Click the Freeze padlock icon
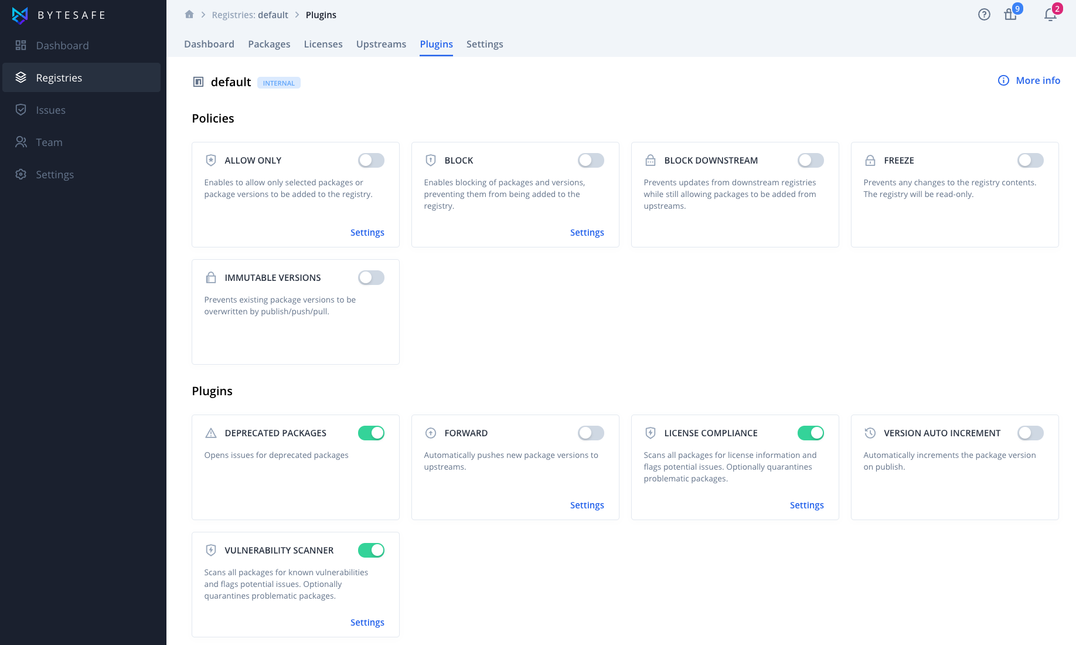Screen dimensions: 1076x645 [x=870, y=160]
